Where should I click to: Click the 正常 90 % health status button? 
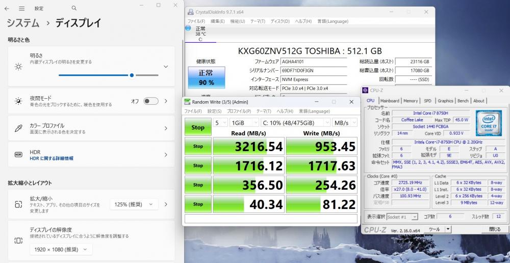coord(206,78)
